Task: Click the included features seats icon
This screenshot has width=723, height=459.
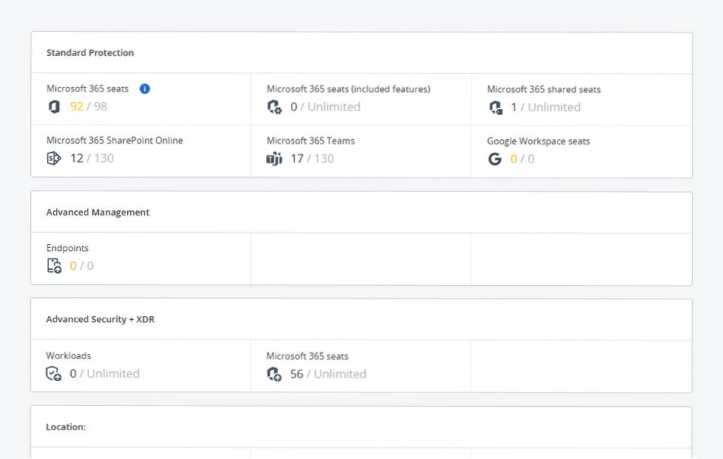Action: pos(274,107)
